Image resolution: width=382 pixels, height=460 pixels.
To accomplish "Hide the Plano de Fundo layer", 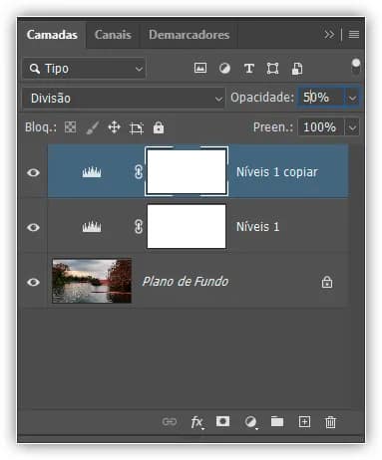I will click(33, 282).
